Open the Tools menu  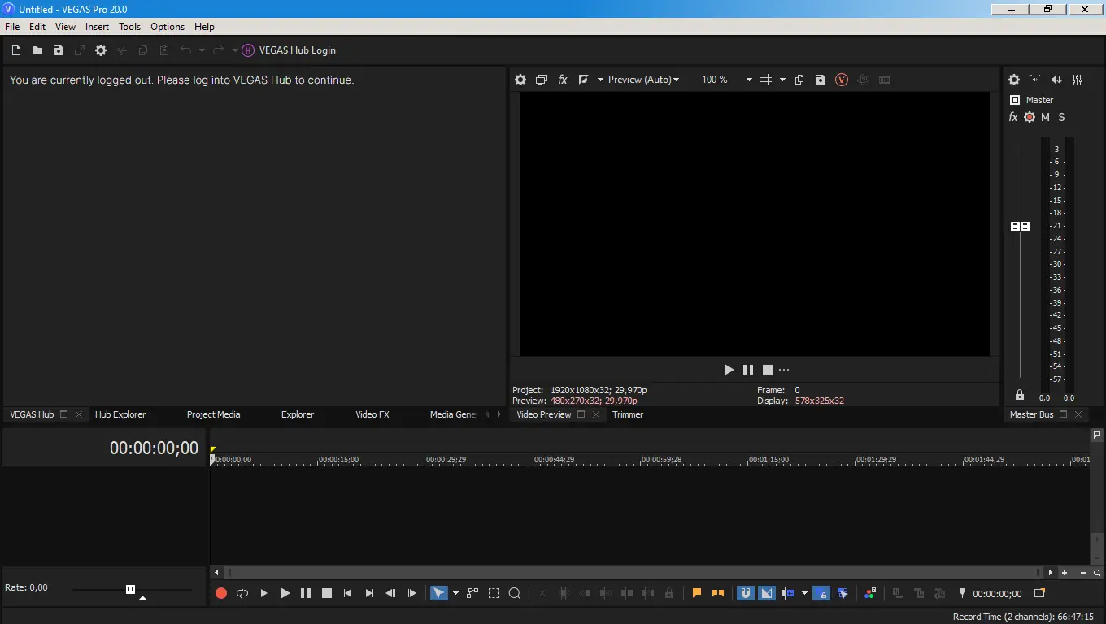(x=130, y=27)
